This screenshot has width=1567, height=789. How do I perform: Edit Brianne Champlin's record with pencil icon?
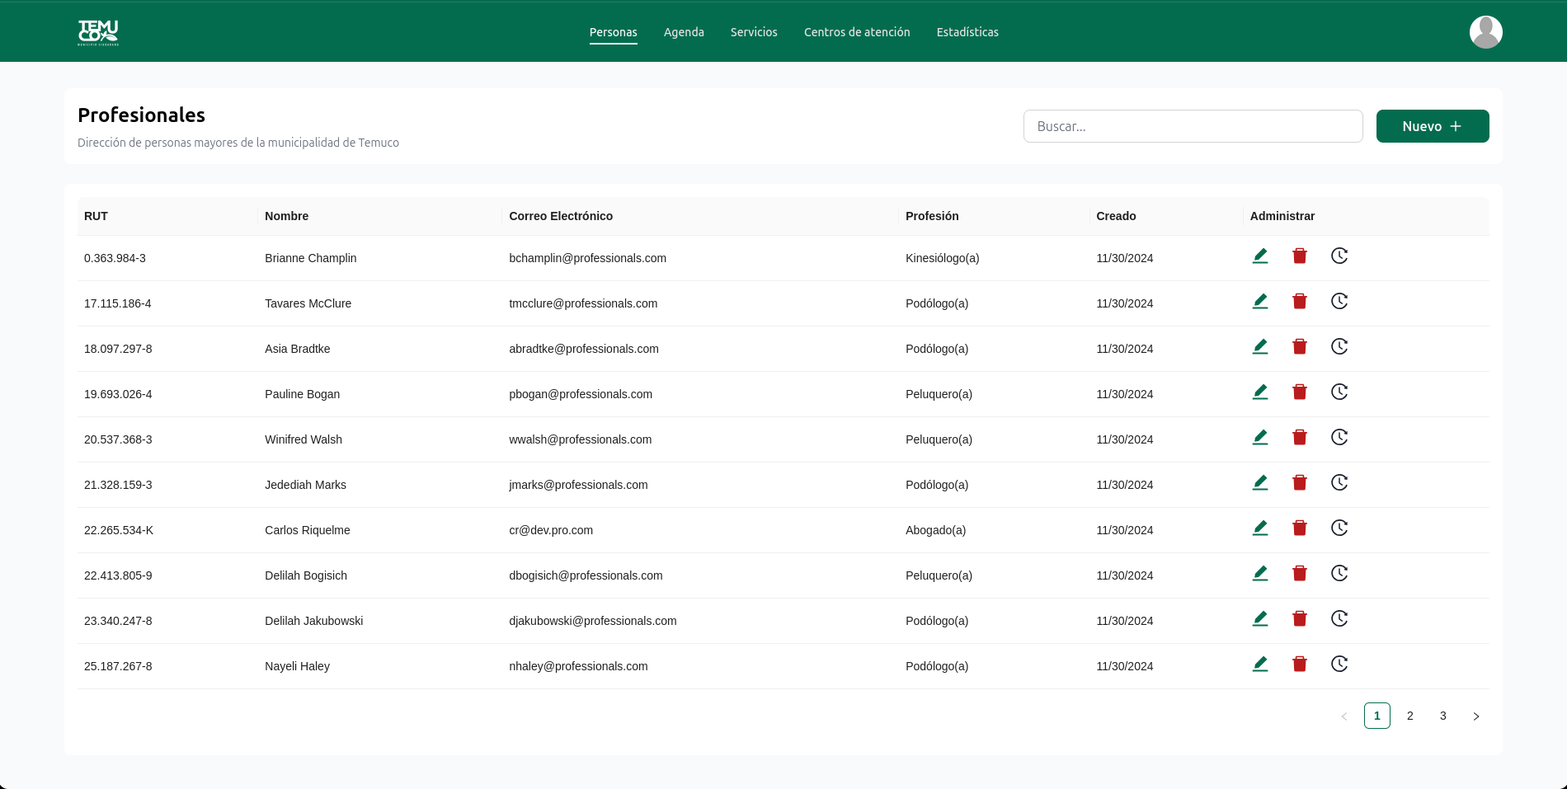coord(1260,256)
